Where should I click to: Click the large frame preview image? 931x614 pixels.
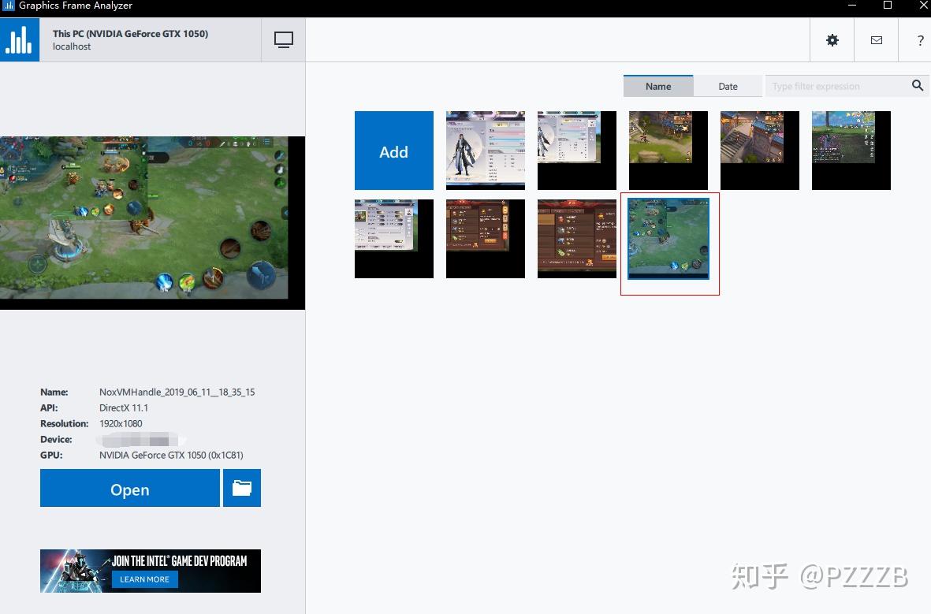152,223
